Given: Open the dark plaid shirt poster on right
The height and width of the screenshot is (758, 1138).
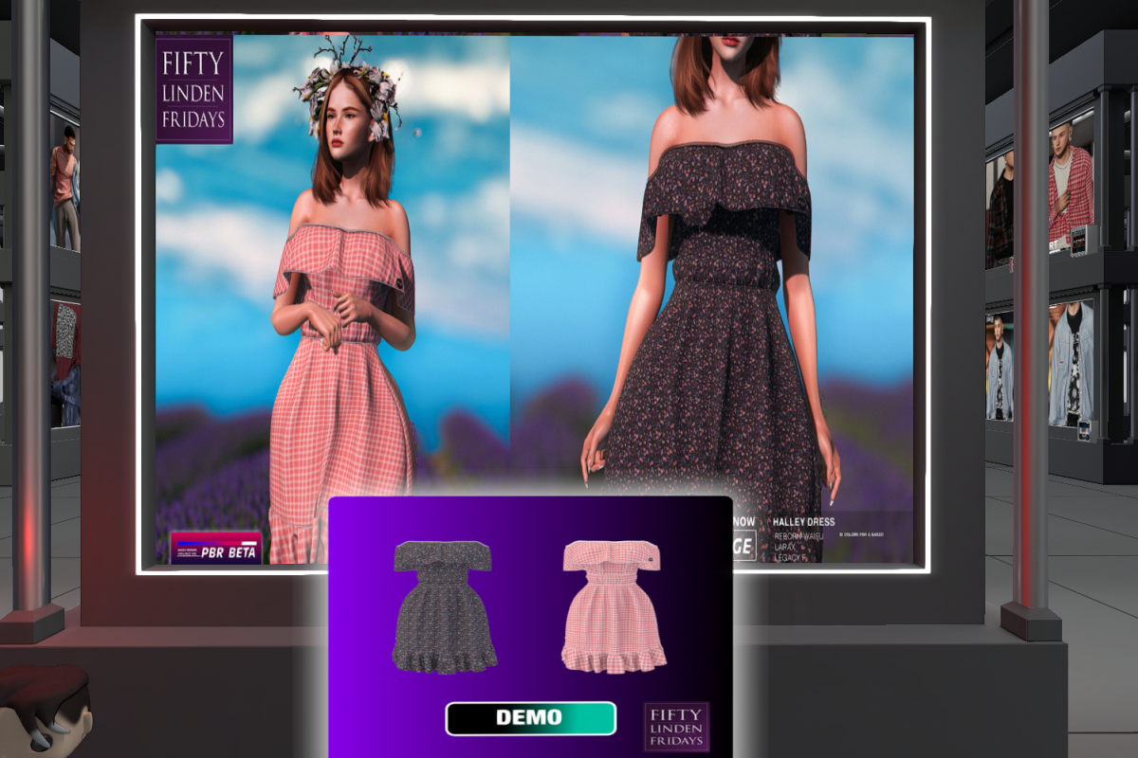Looking at the screenshot, I should [x=1000, y=210].
